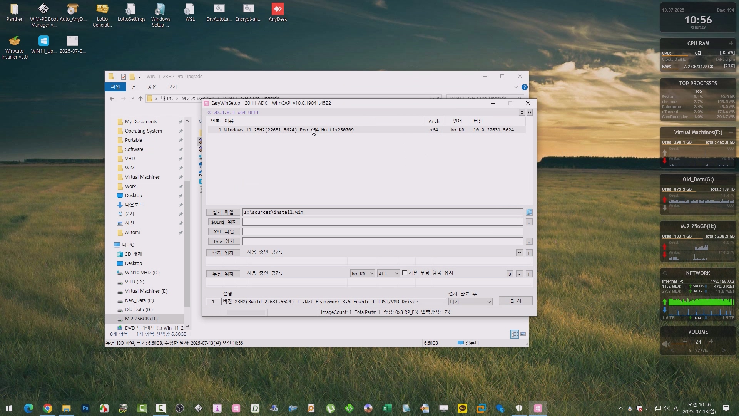
Task: Click the install.wim browse magnifier icon
Action: pos(529,212)
